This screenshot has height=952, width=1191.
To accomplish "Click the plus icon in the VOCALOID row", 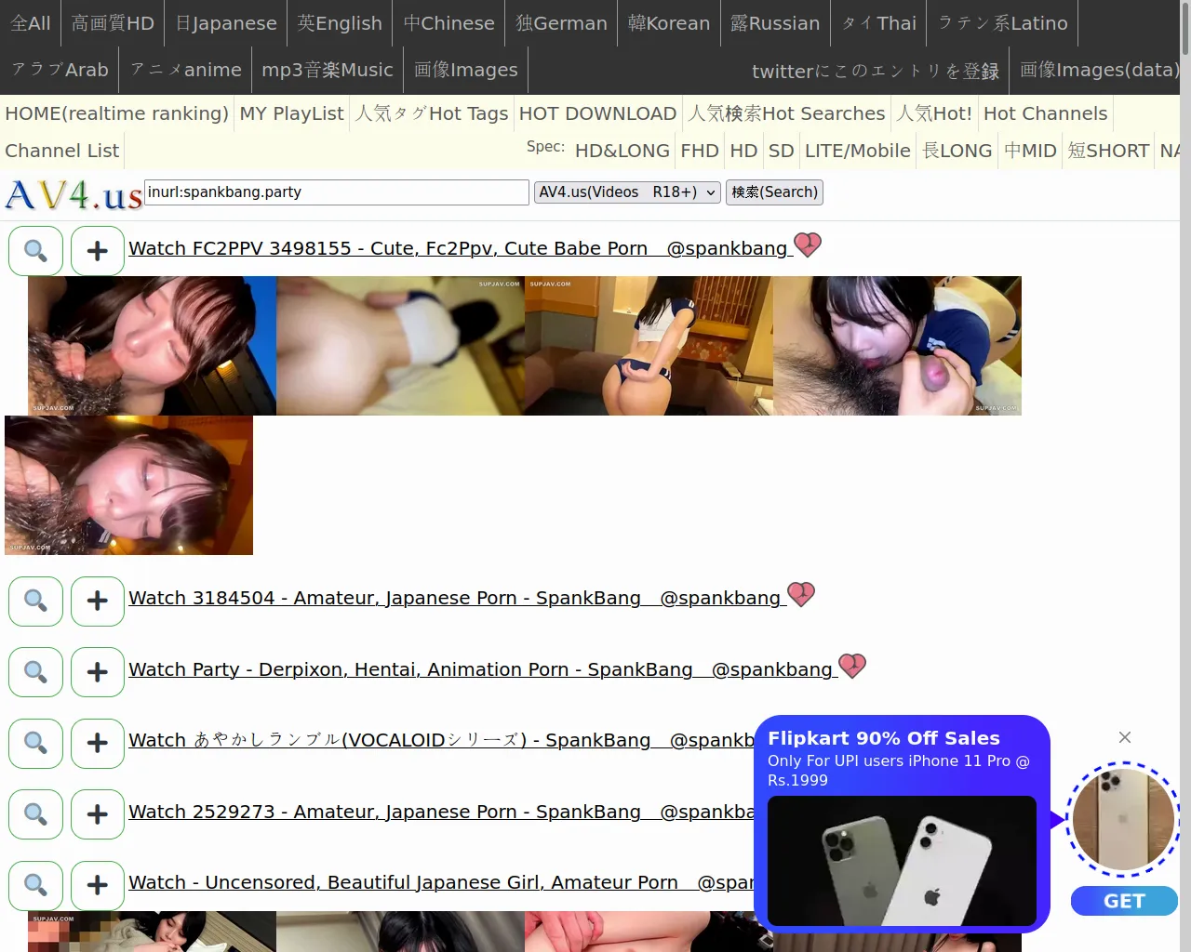I will pyautogui.click(x=98, y=743).
